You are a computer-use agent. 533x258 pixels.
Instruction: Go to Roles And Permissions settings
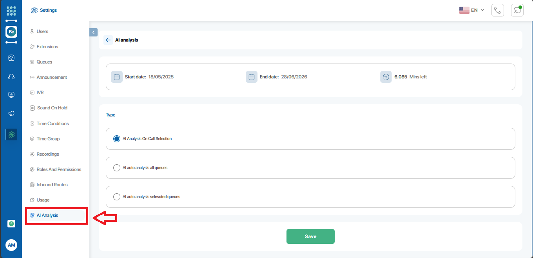(59, 169)
